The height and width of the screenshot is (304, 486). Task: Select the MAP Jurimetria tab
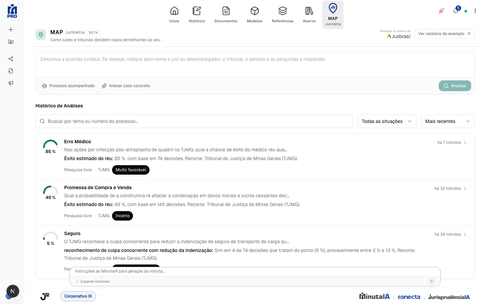tap(333, 15)
